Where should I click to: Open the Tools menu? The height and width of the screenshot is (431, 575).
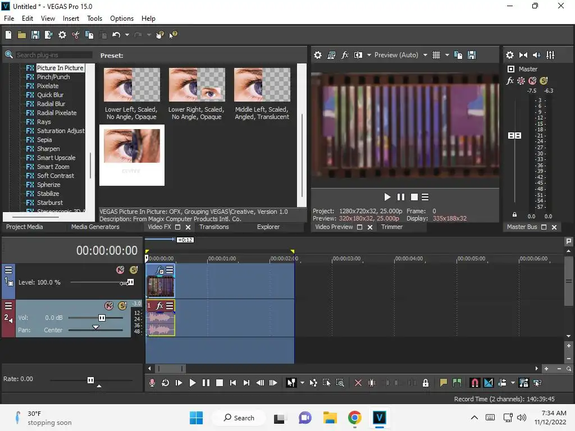(94, 19)
